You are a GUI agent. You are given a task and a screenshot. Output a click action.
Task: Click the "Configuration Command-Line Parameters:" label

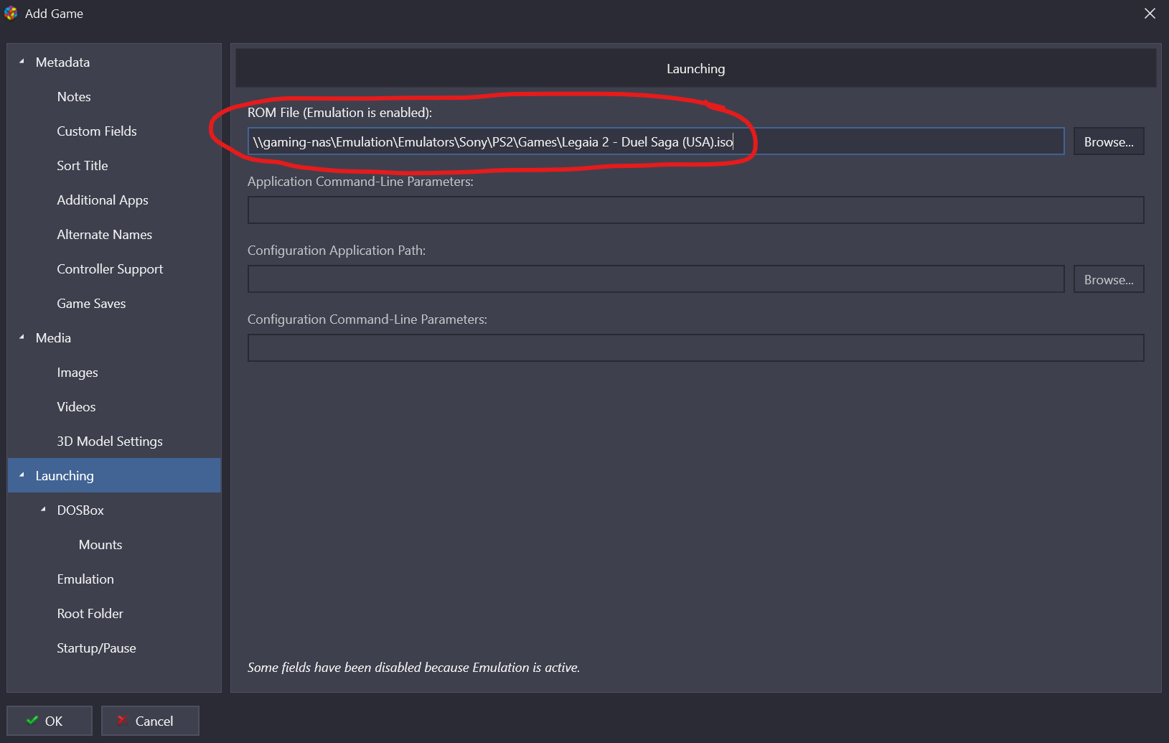[x=367, y=319]
